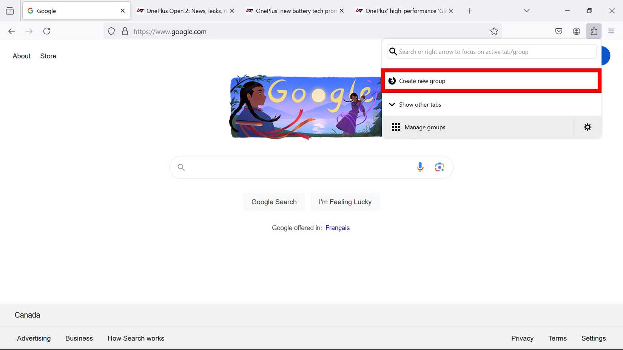Reload the page with the refresh icon
The image size is (623, 350).
tap(46, 31)
